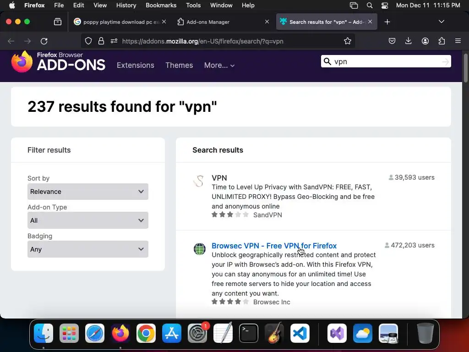Viewport: 469px width, 352px height.
Task: Open the Extensions puzzle icon
Action: click(x=442, y=41)
